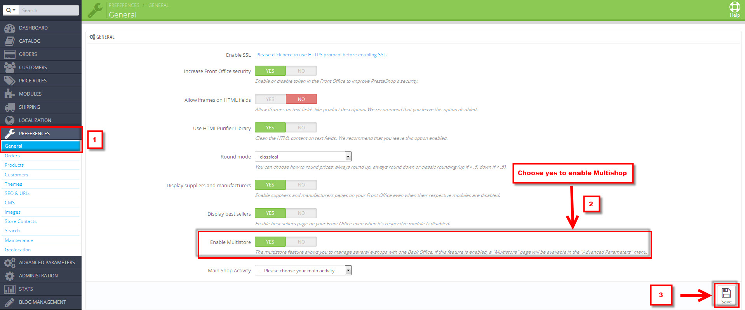Open the Localization menu
The width and height of the screenshot is (745, 310).
(41, 120)
